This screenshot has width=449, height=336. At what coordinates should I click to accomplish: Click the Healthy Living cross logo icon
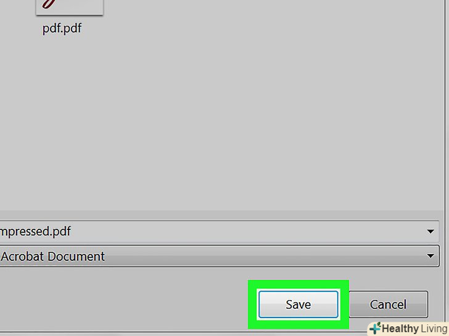click(374, 328)
